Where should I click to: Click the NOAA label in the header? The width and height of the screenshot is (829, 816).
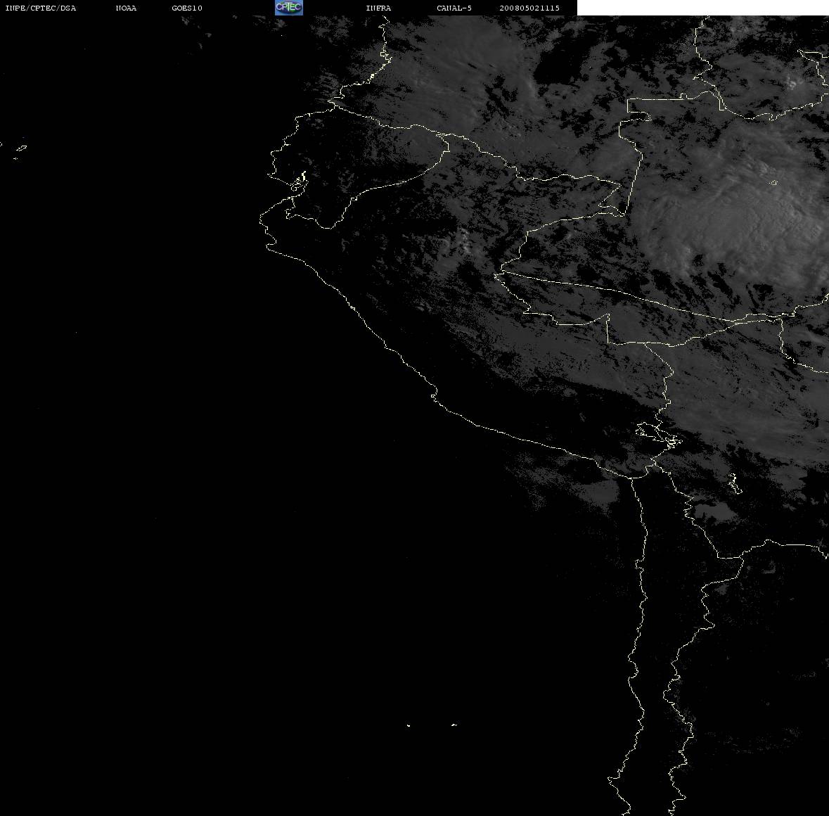[x=126, y=8]
